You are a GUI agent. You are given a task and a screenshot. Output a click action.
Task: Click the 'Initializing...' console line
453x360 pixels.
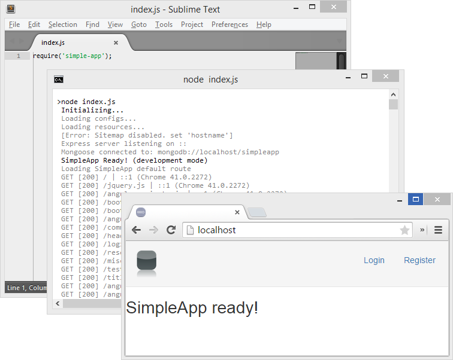(x=92, y=110)
